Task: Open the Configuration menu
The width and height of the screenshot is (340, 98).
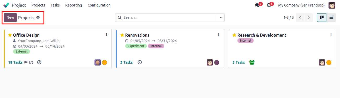Action: 99,5
